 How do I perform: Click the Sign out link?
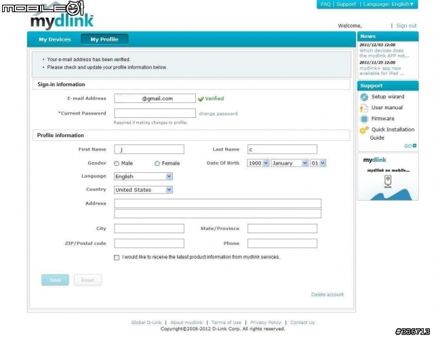(x=406, y=26)
